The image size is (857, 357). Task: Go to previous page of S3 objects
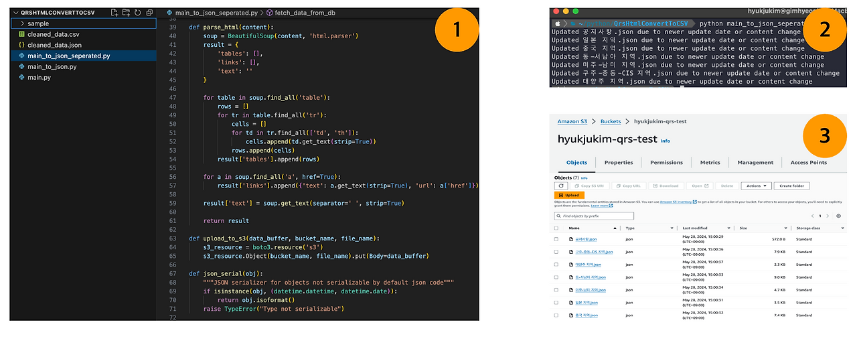(813, 216)
